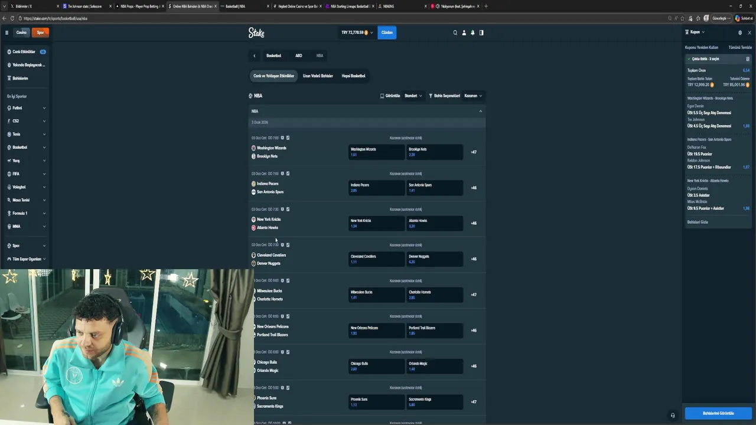
Task: Open +47 markets for Suns-Kings
Action: click(x=474, y=402)
